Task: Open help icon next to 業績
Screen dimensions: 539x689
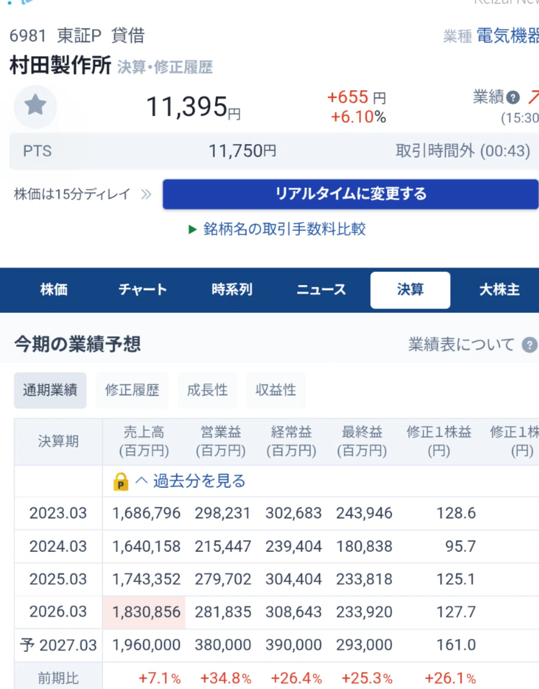Action: pyautogui.click(x=513, y=98)
